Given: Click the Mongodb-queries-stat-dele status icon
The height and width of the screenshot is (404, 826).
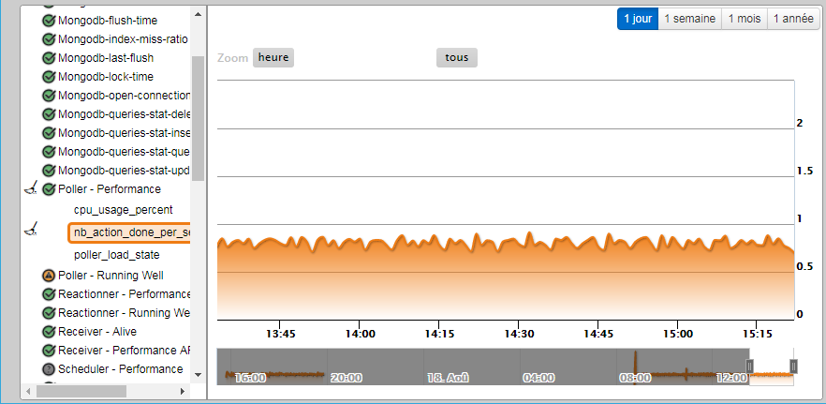Looking at the screenshot, I should pyautogui.click(x=49, y=114).
